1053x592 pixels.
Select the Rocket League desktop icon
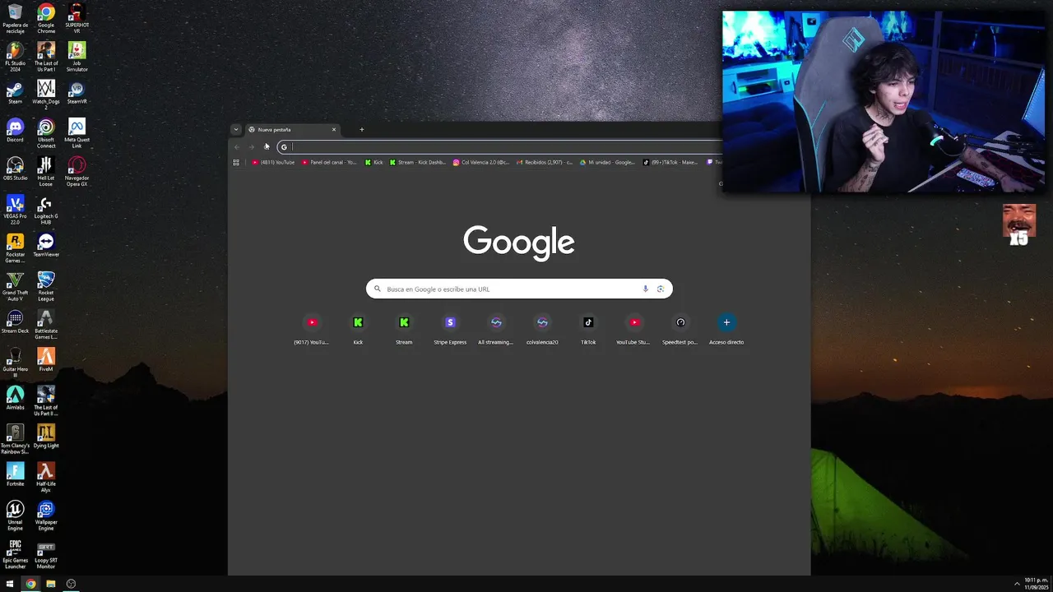pos(46,286)
